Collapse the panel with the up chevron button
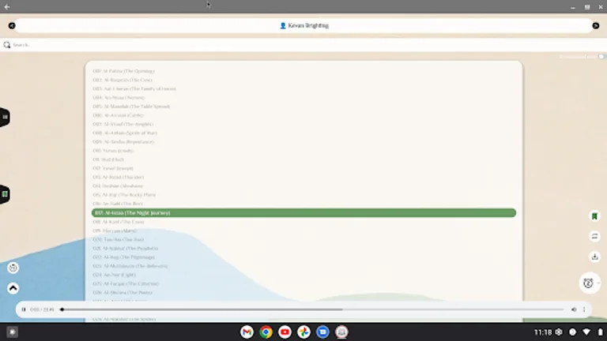Image resolution: width=607 pixels, height=341 pixels. pyautogui.click(x=13, y=288)
